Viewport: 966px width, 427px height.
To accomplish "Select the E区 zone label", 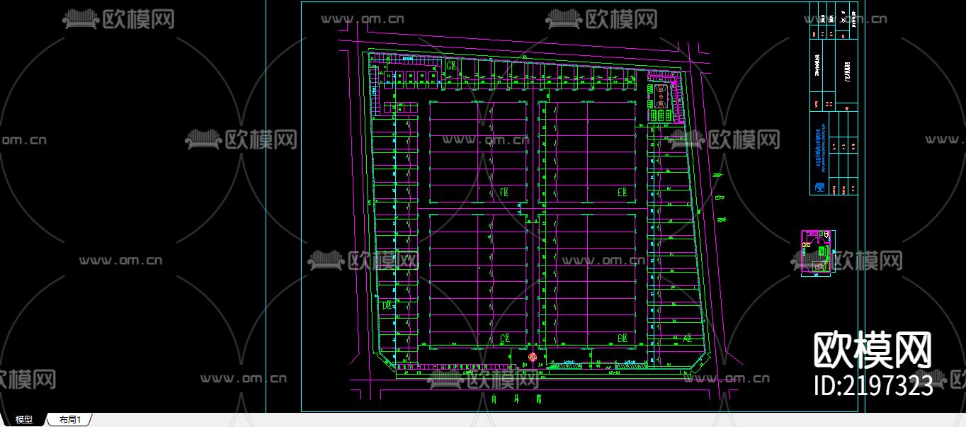I will [x=622, y=192].
